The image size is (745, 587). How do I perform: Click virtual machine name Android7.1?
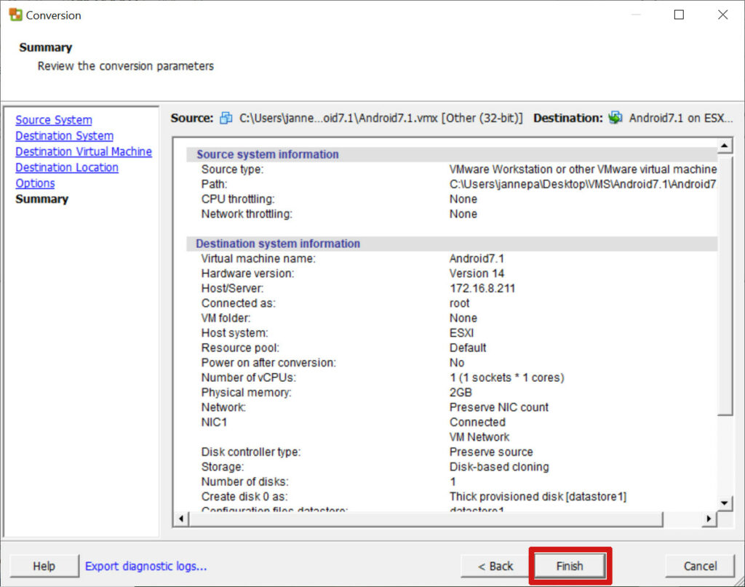(x=477, y=259)
